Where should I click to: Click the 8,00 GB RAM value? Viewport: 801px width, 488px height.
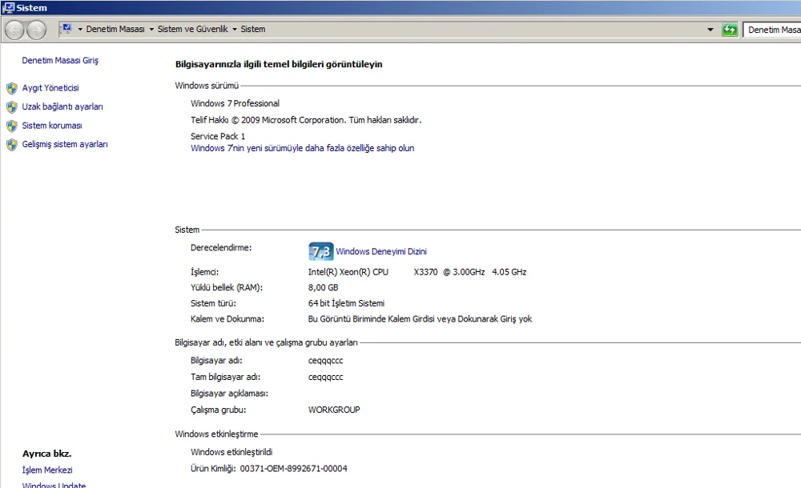[323, 287]
